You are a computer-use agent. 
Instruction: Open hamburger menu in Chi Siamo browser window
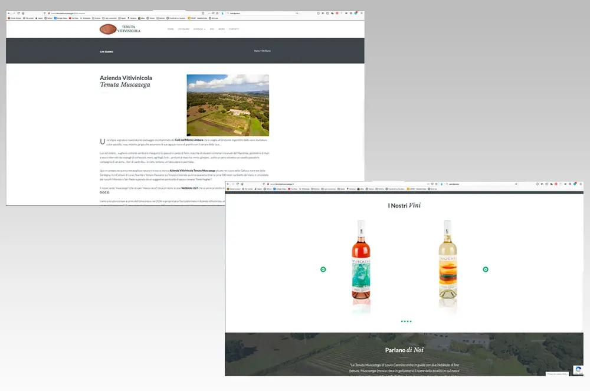pyautogui.click(x=362, y=13)
